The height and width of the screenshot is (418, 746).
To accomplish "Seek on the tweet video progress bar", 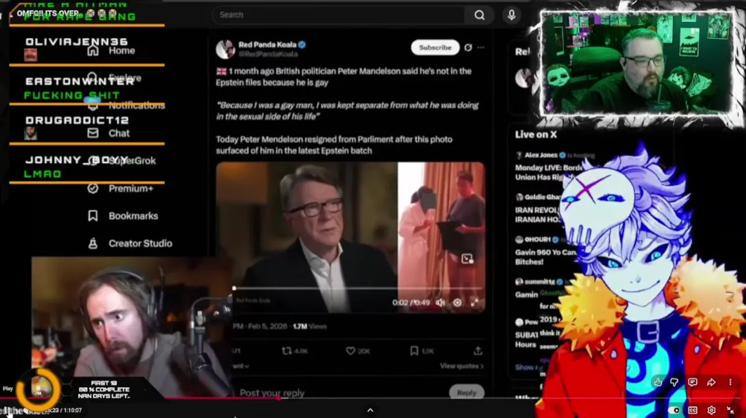I will 358,288.
